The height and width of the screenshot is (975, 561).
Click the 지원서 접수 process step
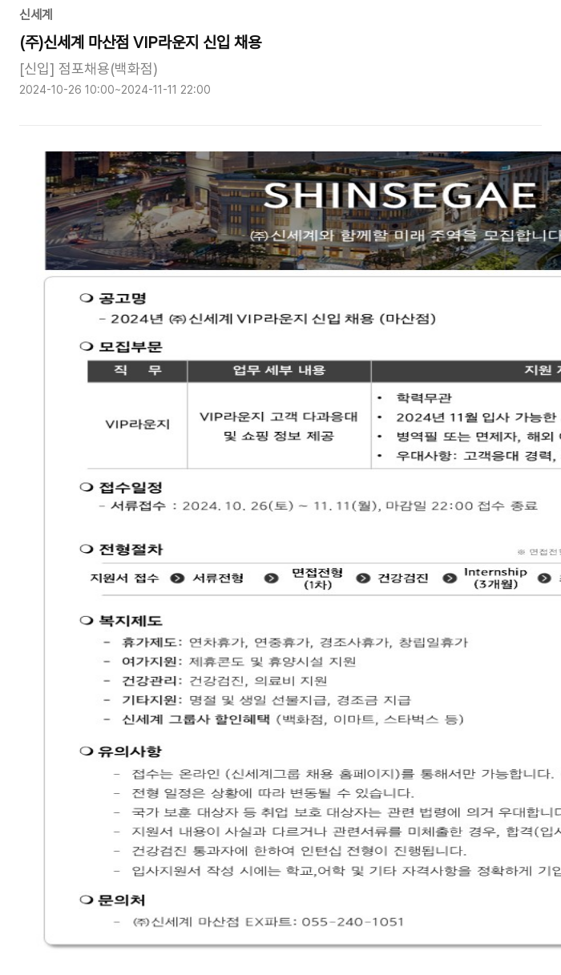124,578
